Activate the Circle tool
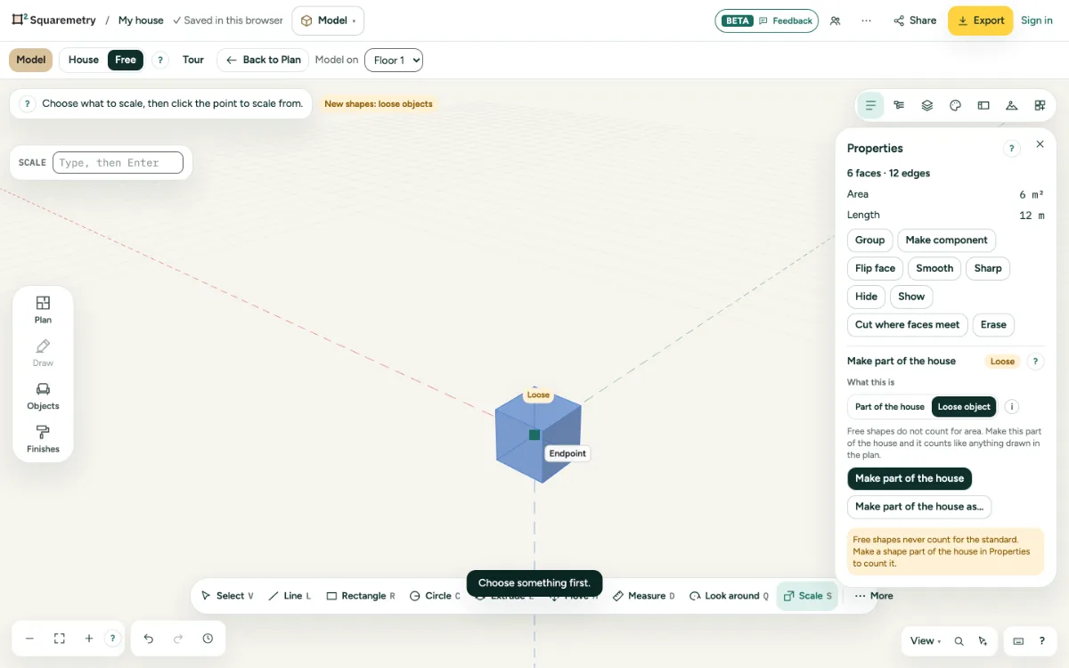This screenshot has height=668, width=1069. coord(435,596)
